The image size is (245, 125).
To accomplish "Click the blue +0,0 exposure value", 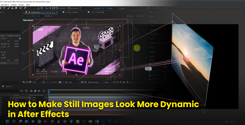I will [131, 82].
